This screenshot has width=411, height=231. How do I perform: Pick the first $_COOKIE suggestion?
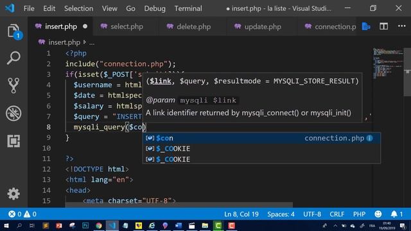261,148
